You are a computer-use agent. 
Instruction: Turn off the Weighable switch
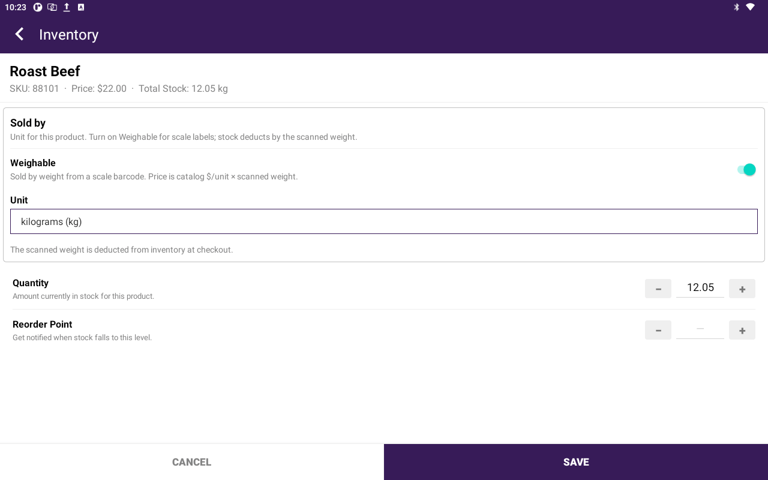coord(746,170)
